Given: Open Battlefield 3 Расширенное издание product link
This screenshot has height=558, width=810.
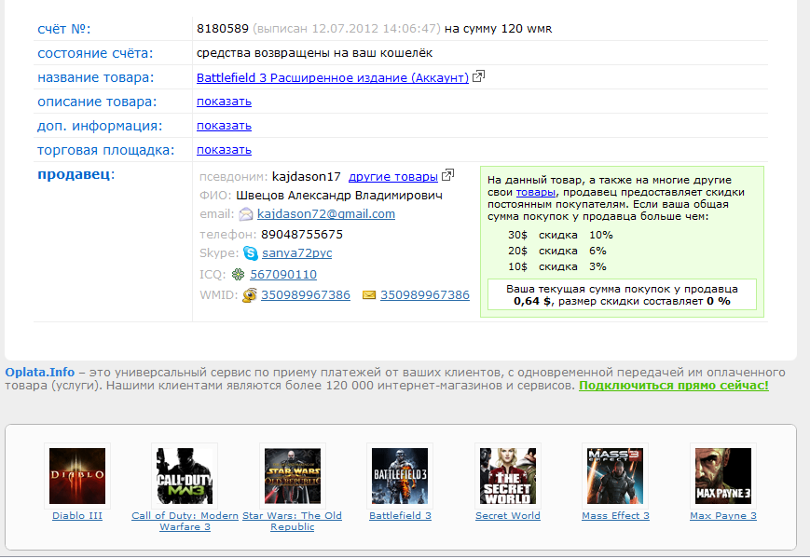Looking at the screenshot, I should 333,77.
